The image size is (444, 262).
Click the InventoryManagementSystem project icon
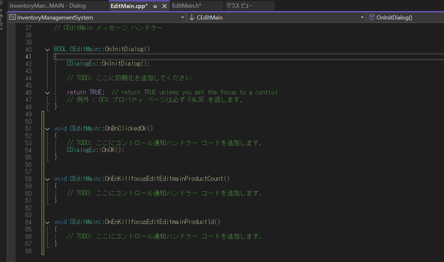pos(13,18)
